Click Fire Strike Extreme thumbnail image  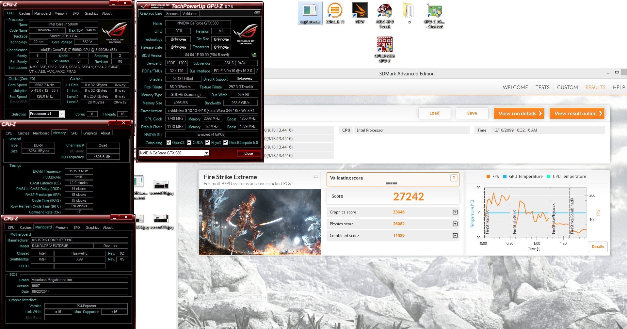(x=260, y=222)
